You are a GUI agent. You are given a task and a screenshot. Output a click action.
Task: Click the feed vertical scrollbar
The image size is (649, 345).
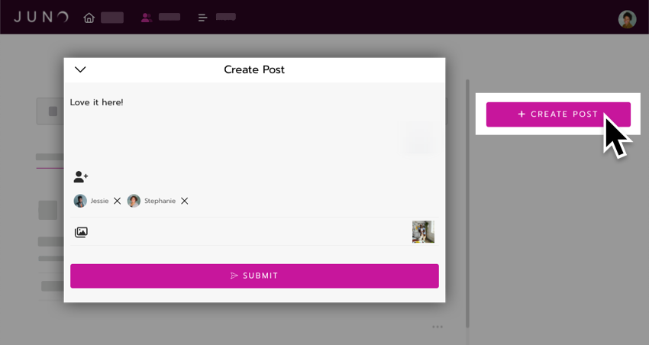pyautogui.click(x=468, y=203)
